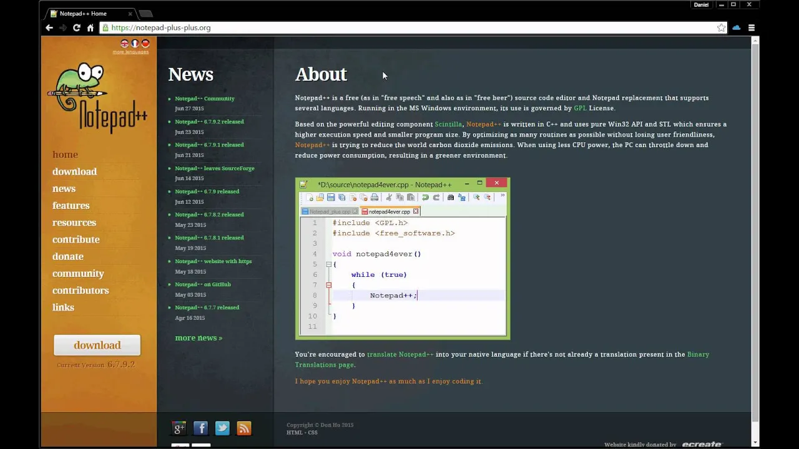The width and height of the screenshot is (799, 449).
Task: Open the download sidebar menu item
Action: click(74, 171)
